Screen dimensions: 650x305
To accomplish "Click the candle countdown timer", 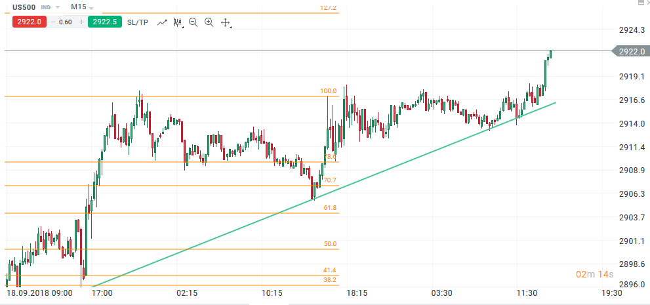I will coord(595,274).
